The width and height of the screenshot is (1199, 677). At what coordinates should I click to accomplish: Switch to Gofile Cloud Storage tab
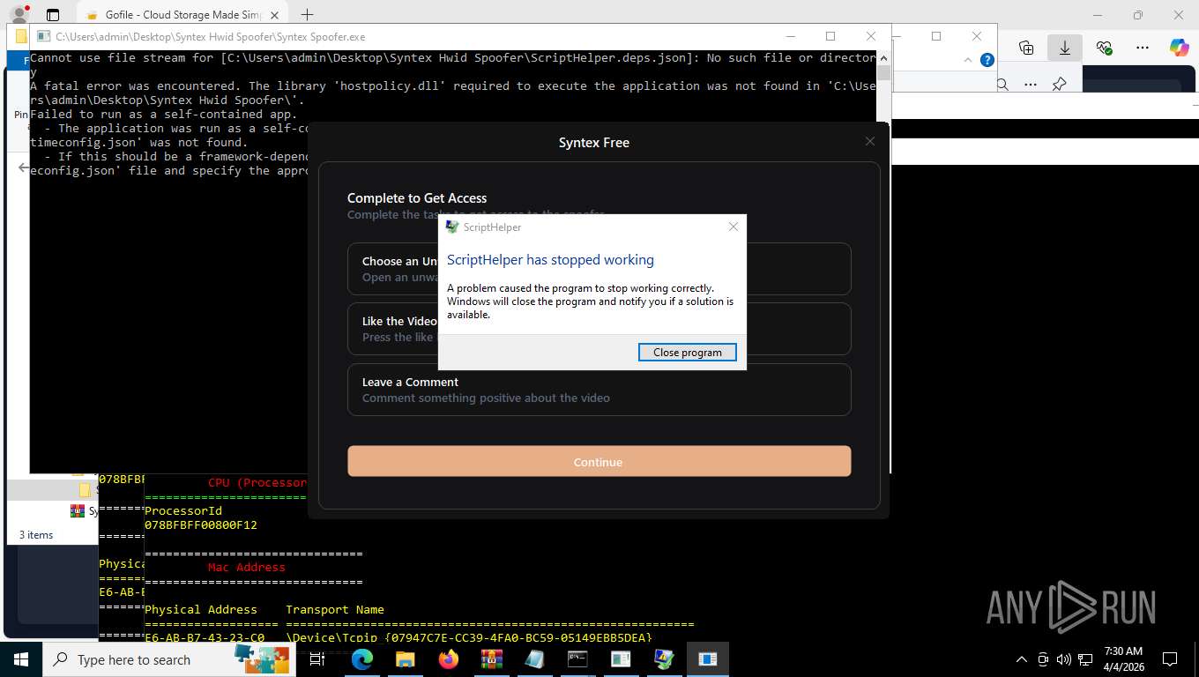[x=183, y=15]
